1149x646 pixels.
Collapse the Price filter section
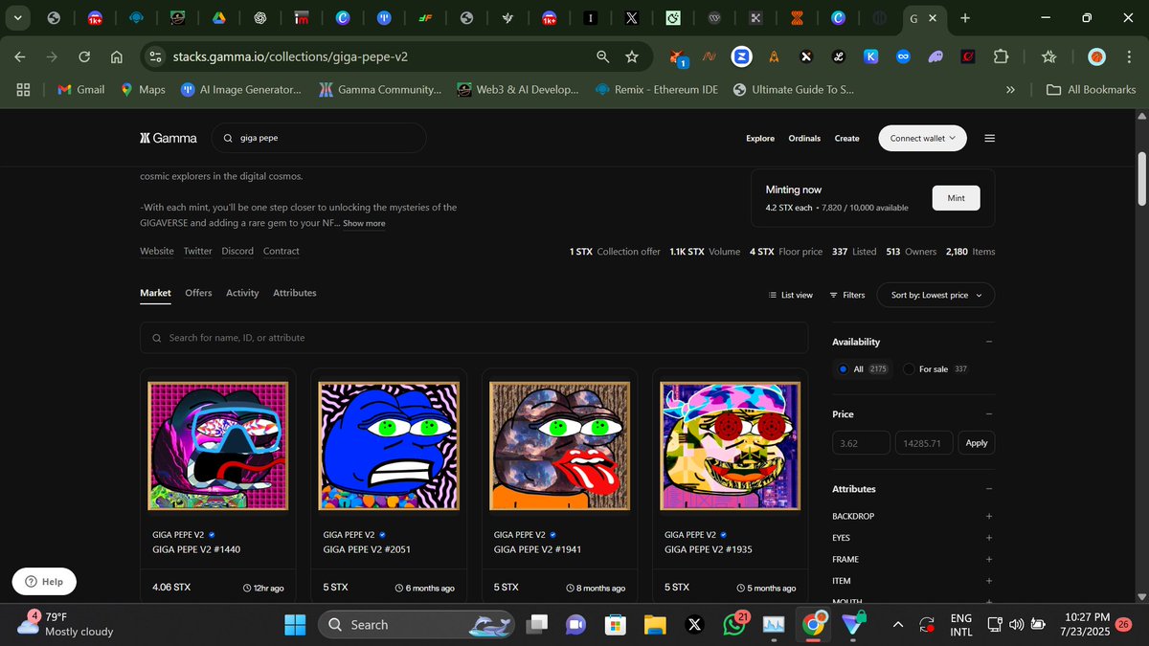(989, 414)
